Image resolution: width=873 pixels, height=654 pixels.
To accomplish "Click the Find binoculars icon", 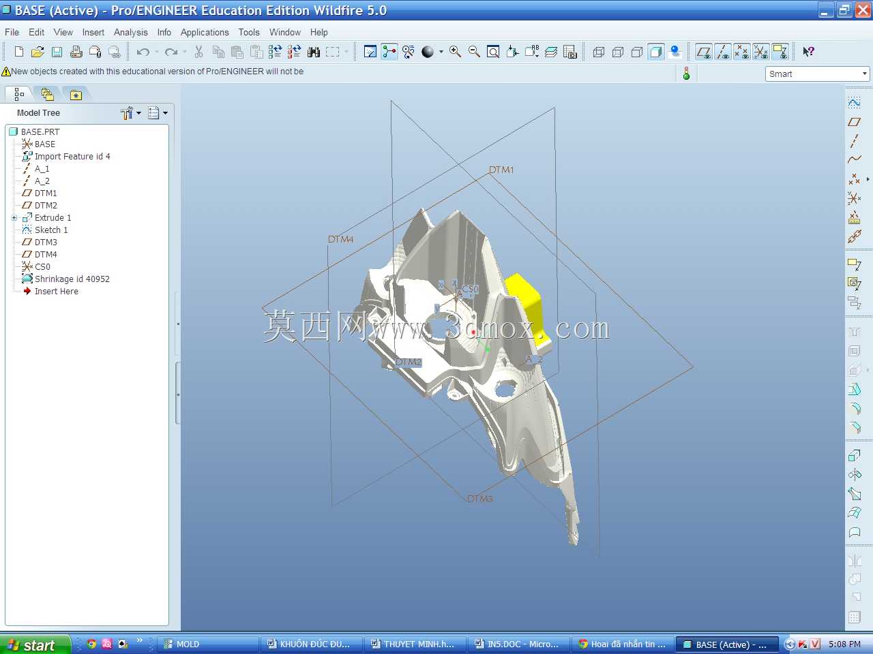I will pyautogui.click(x=314, y=52).
